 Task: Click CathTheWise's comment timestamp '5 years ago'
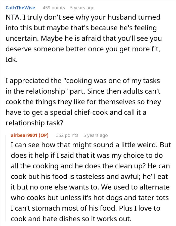click(82, 8)
